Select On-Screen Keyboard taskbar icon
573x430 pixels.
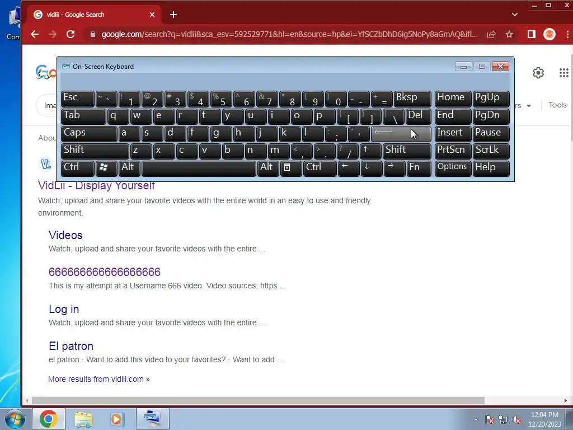click(x=152, y=419)
